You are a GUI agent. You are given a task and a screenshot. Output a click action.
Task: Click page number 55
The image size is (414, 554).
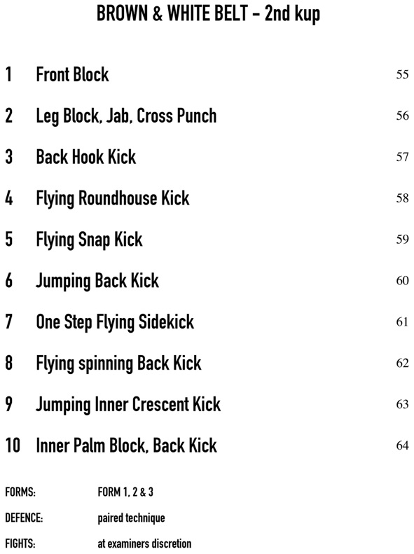[x=402, y=74]
